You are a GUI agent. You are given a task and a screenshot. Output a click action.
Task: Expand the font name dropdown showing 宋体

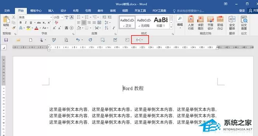point(51,17)
